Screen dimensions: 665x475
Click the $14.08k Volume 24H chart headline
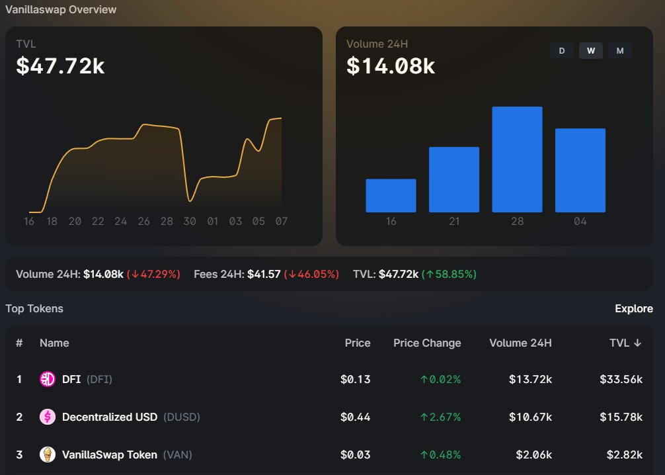click(391, 66)
